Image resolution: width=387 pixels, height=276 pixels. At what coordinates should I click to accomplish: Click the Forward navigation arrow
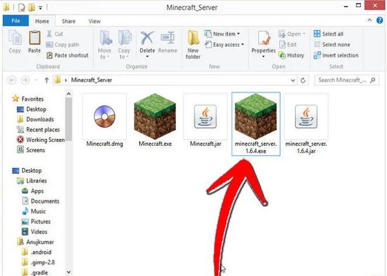[x=25, y=80]
